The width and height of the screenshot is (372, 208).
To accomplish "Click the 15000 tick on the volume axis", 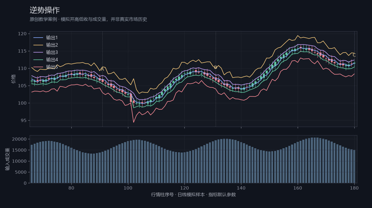I will (x=20, y=150).
